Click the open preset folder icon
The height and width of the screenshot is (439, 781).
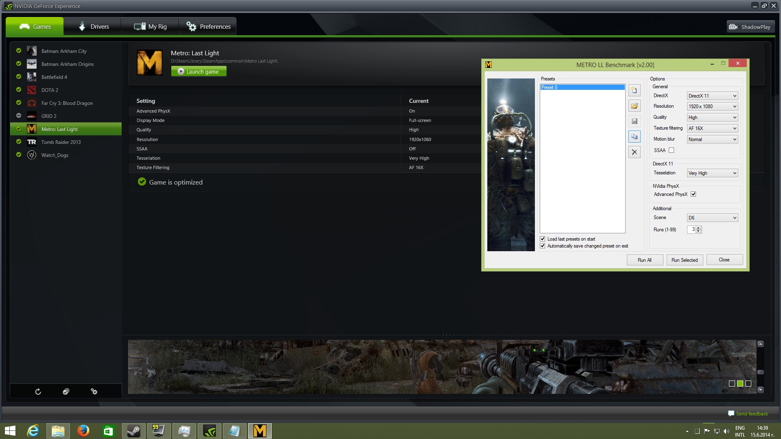point(634,106)
